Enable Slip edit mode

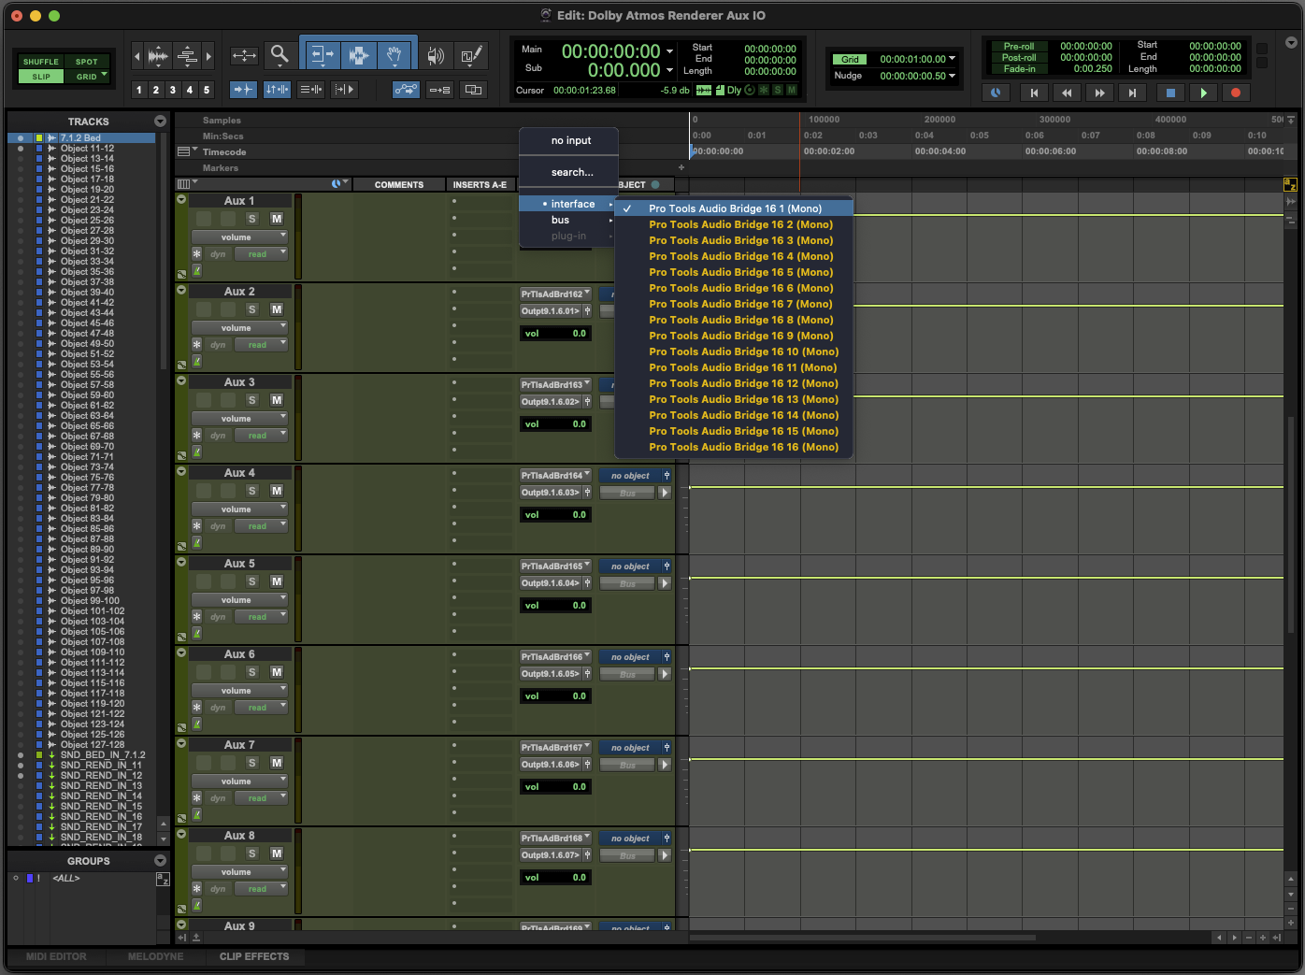(x=41, y=77)
